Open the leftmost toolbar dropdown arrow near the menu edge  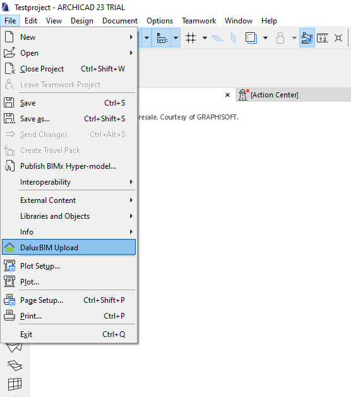point(146,38)
